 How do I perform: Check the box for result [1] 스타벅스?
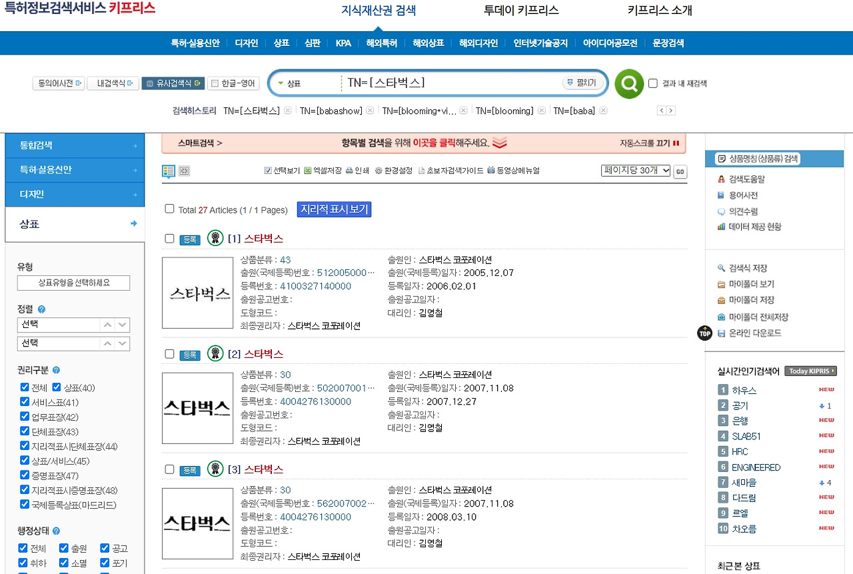pyautogui.click(x=169, y=239)
